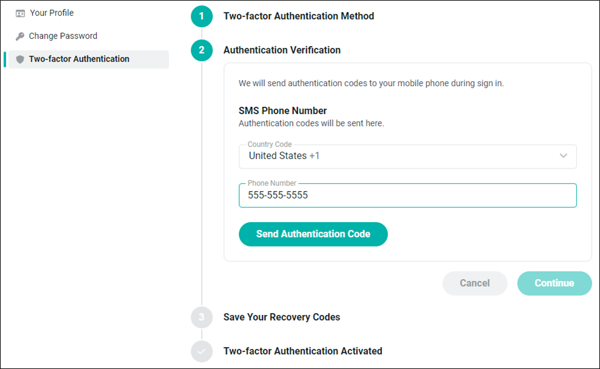The width and height of the screenshot is (600, 369).
Task: Expand Save Your Recovery Codes step
Action: point(282,317)
